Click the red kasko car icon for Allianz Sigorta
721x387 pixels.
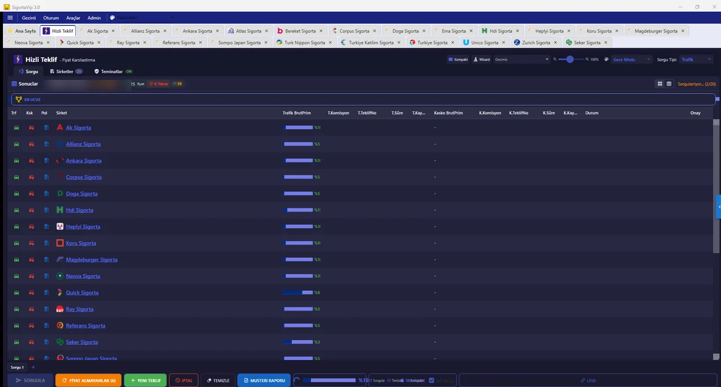pyautogui.click(x=31, y=144)
